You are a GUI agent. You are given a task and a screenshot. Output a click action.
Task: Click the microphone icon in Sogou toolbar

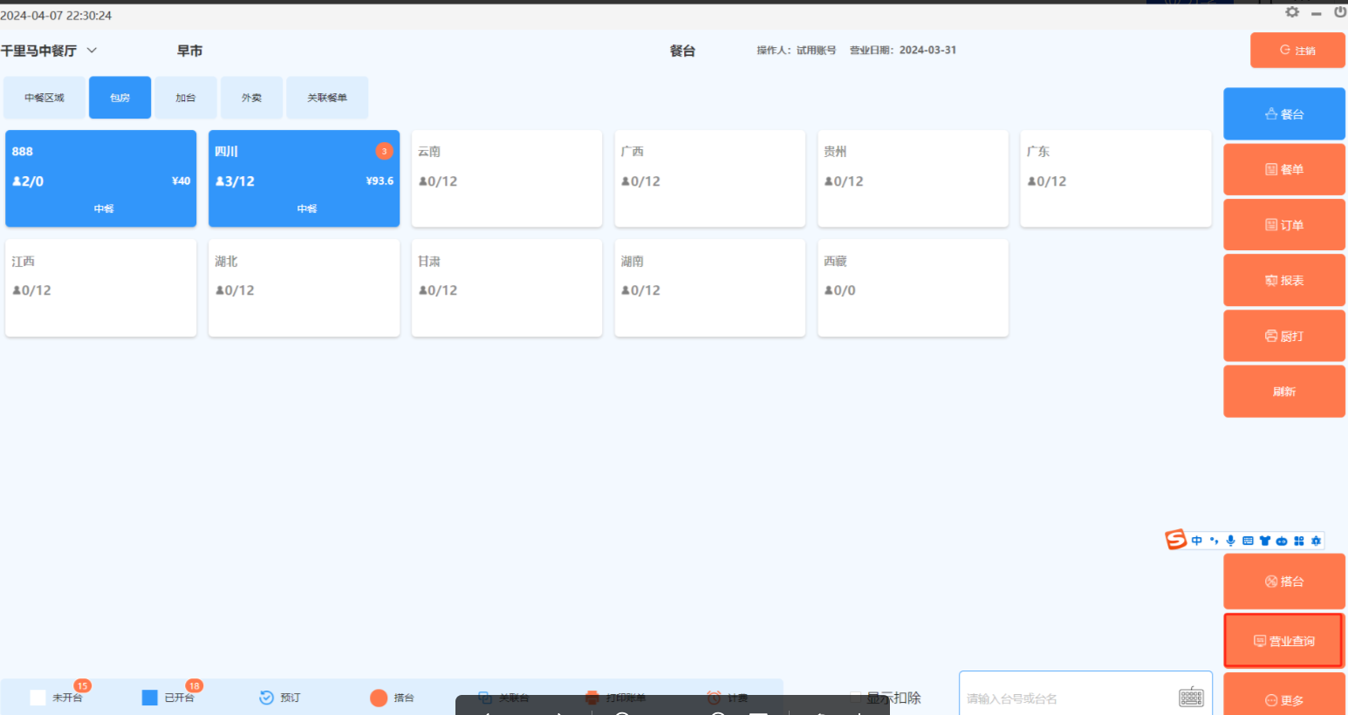coord(1230,541)
